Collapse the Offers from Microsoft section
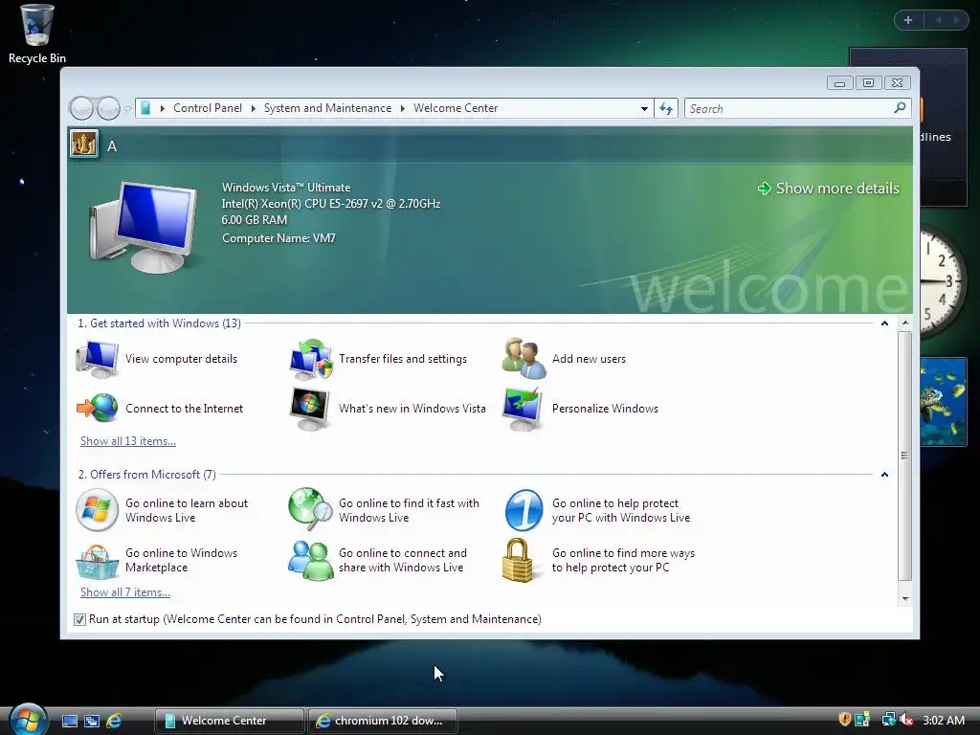Viewport: 980px width, 735px height. pyautogui.click(x=884, y=475)
